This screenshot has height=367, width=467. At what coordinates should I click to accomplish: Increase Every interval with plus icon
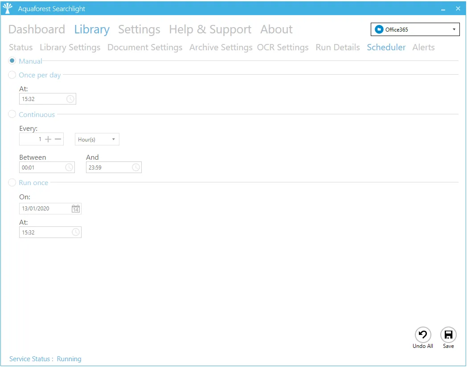coord(48,139)
